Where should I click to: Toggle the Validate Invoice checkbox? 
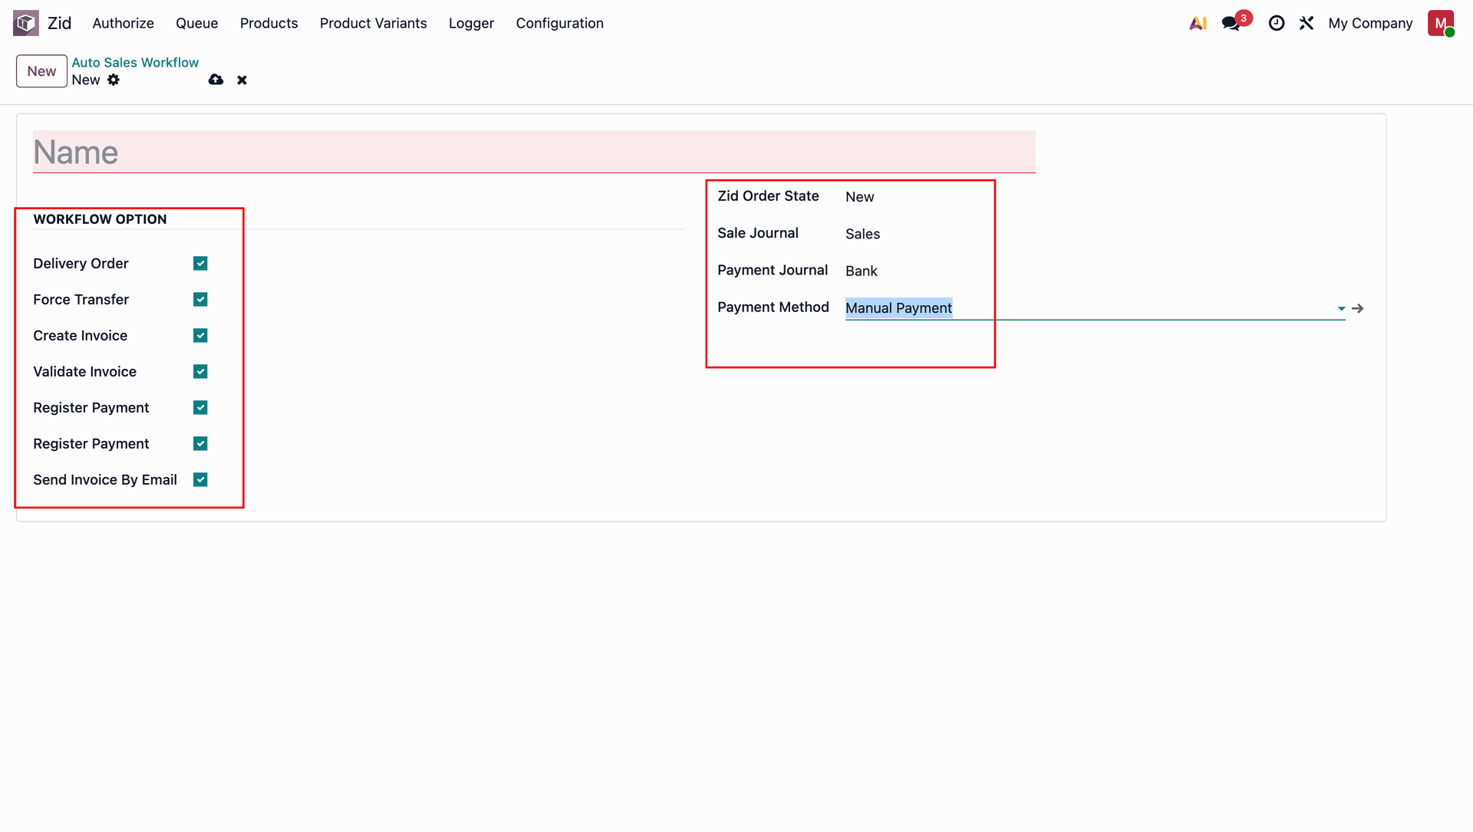click(x=200, y=372)
